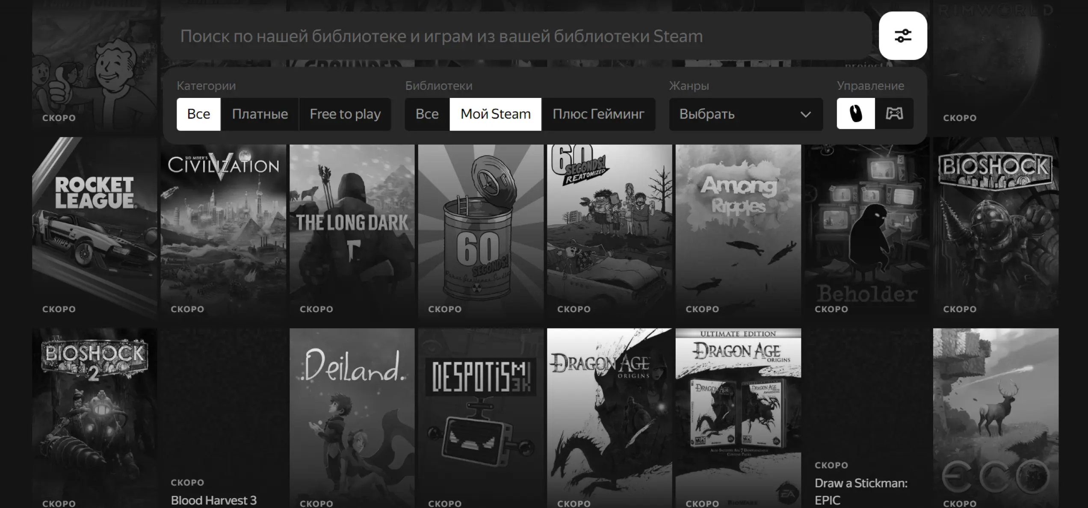Toggle the Free to play filter
The height and width of the screenshot is (508, 1088).
click(x=345, y=115)
